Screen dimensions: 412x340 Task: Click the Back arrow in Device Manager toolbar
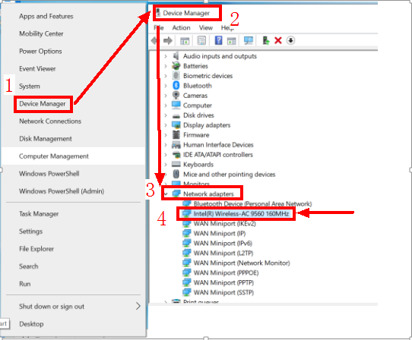155,40
